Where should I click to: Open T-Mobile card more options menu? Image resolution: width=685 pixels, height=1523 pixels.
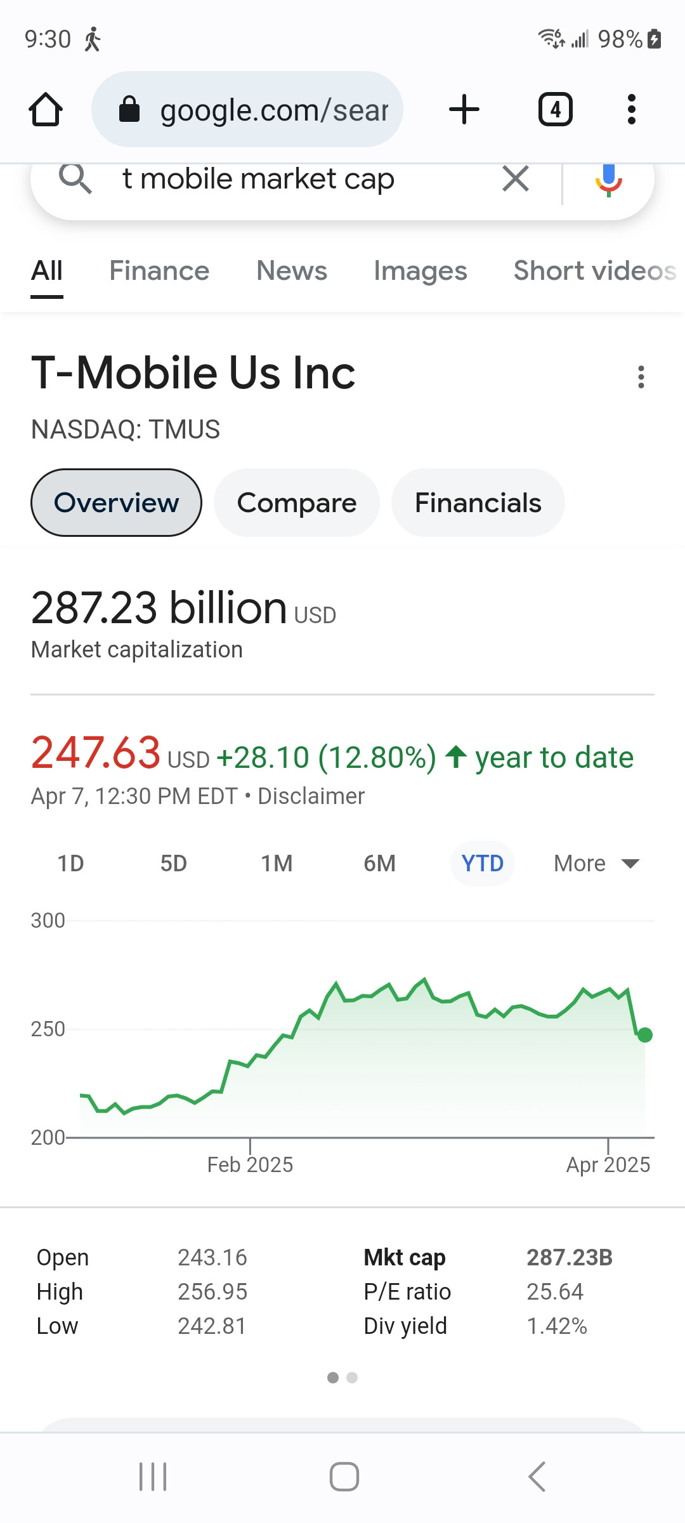pos(641,377)
